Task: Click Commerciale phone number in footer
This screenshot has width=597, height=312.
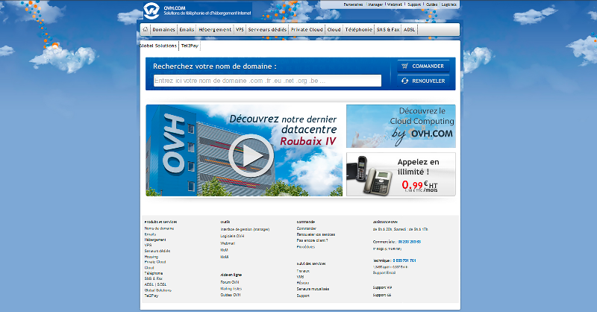Action: click(409, 242)
